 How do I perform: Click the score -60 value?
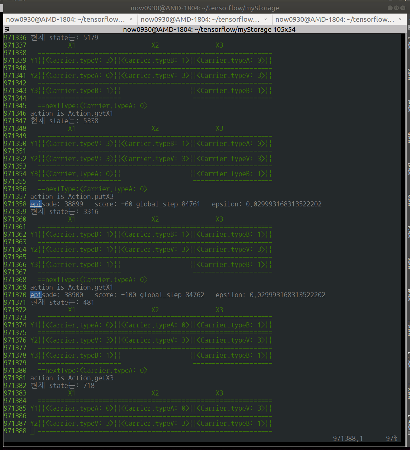127,204
